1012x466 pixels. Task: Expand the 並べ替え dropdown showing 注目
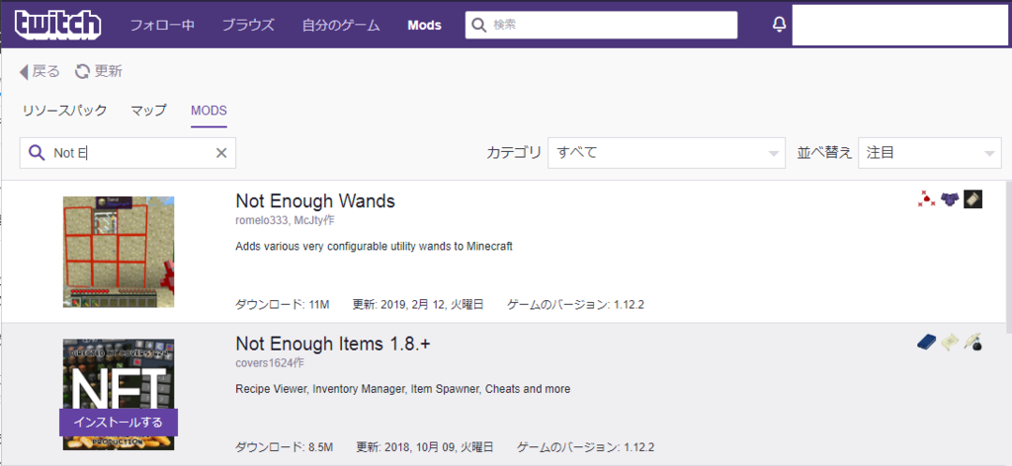point(929,153)
